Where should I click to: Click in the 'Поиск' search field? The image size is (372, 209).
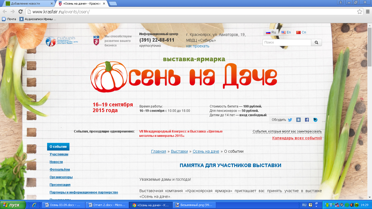(286, 42)
